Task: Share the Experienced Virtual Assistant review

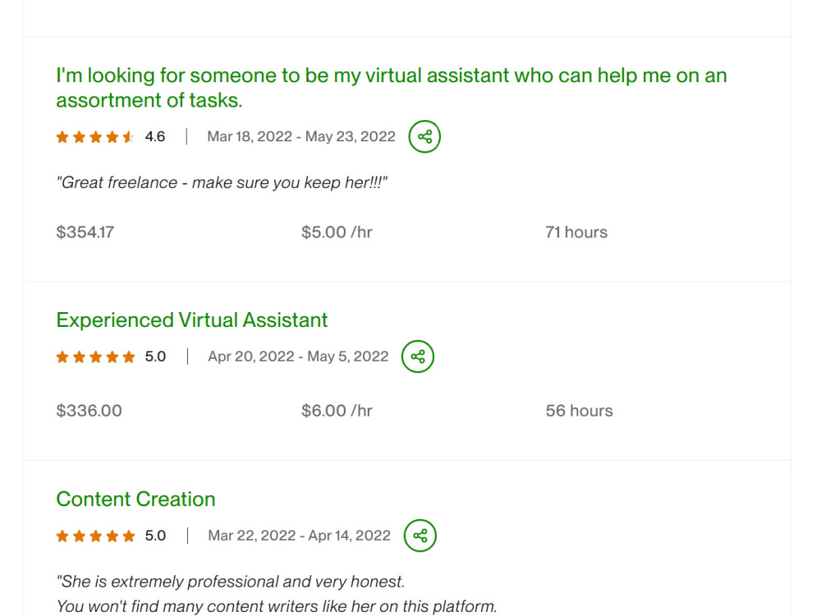Action: pos(418,356)
